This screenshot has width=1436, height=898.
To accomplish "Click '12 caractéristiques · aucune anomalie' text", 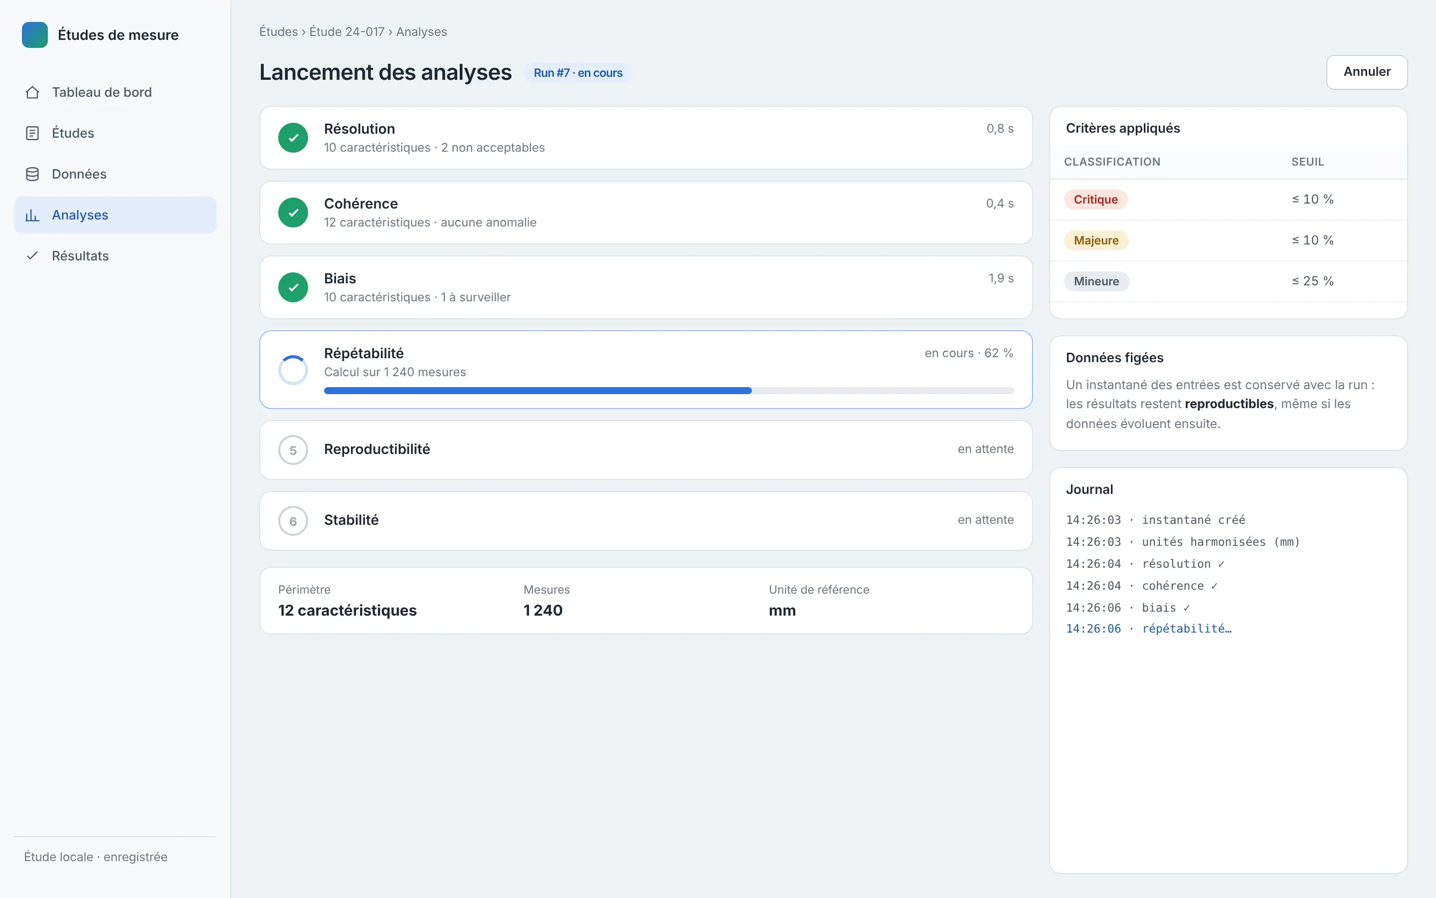I will click(x=430, y=222).
